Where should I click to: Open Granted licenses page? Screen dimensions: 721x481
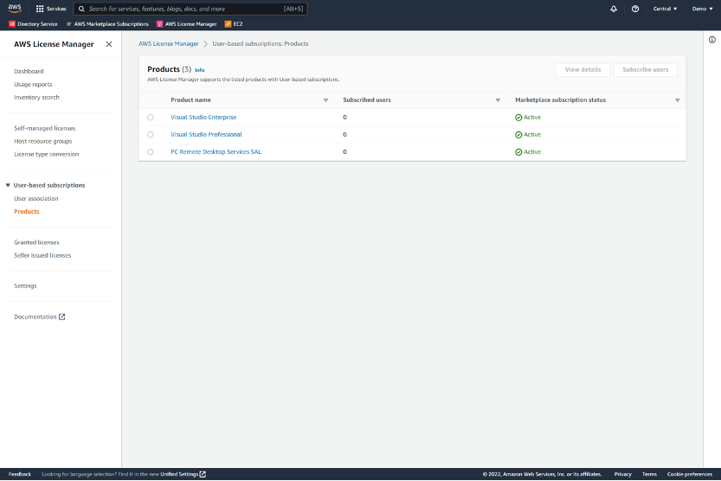point(36,242)
